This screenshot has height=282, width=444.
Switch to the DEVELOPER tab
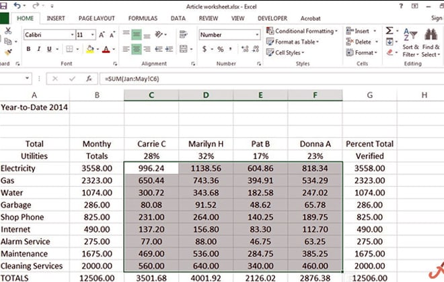(272, 18)
